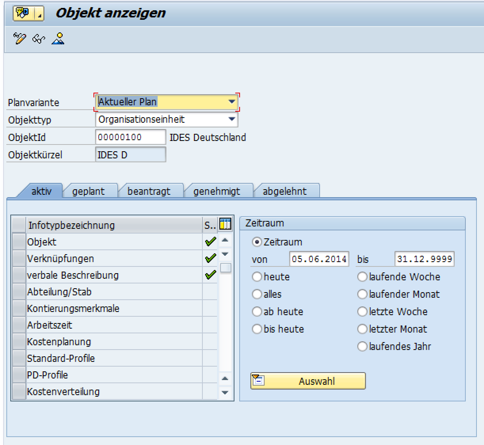Click the infotype list scrollbar thumb
484x445 pixels.
click(x=225, y=268)
